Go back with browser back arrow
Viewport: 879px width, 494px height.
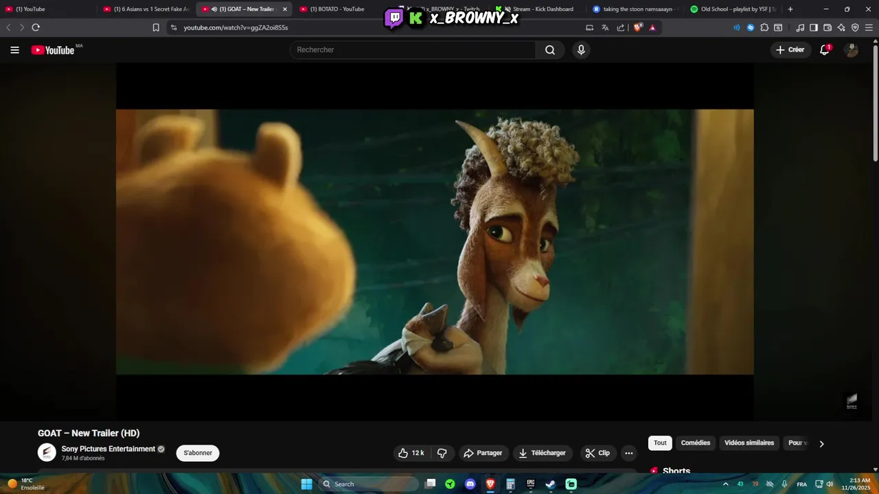tap(8, 27)
